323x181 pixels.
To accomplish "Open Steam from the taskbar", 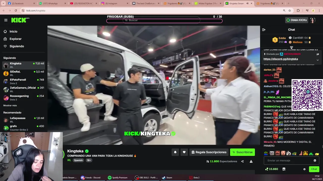I will (167, 177).
